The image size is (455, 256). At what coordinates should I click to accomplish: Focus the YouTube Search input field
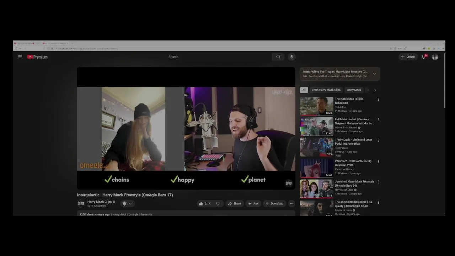tap(218, 57)
